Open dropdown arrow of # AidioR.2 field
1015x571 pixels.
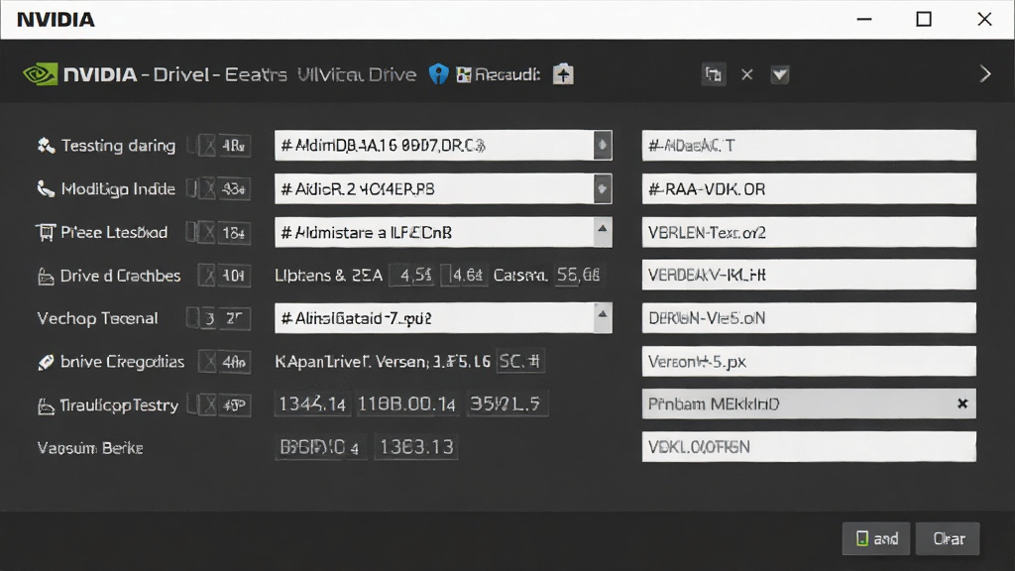602,188
